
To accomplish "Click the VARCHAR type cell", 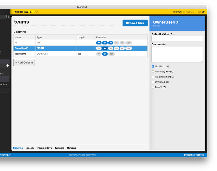I will pos(56,54).
